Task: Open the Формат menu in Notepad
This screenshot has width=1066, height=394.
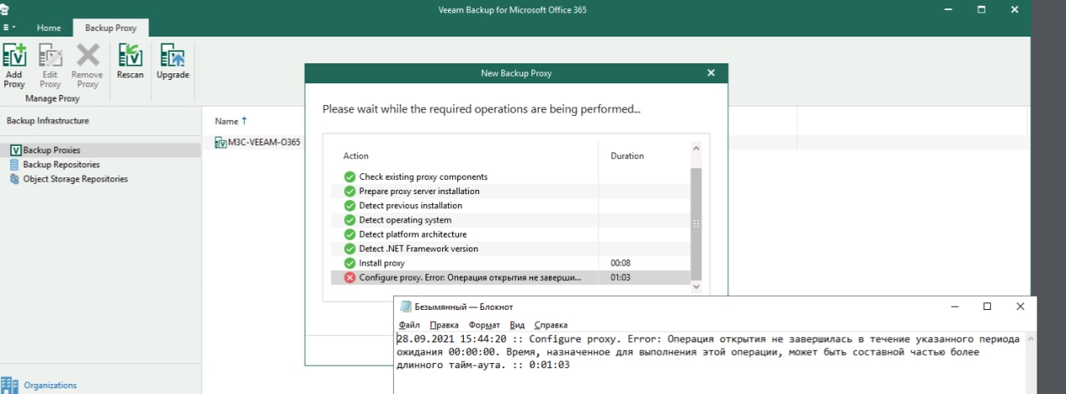Action: pyautogui.click(x=484, y=325)
